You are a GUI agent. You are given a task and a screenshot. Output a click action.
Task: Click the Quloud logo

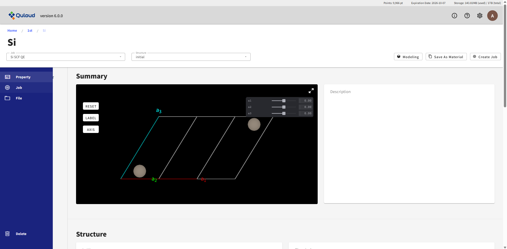pyautogui.click(x=22, y=16)
